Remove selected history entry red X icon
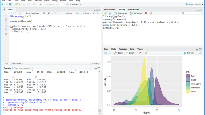Screen dimensions: 205x115 146,13
